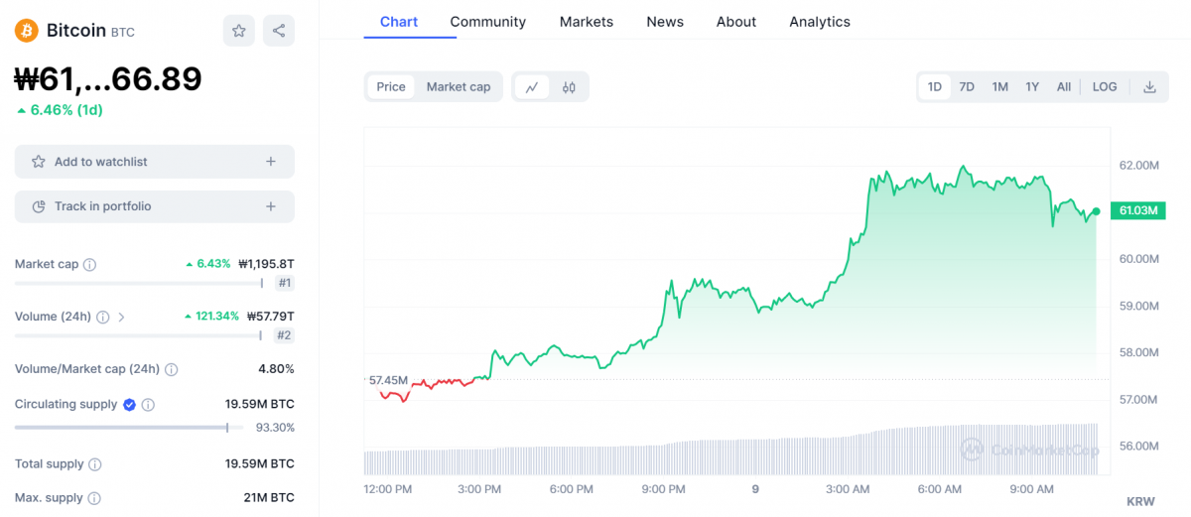Switch to candlestick chart icon
1191x517 pixels.
coord(569,87)
